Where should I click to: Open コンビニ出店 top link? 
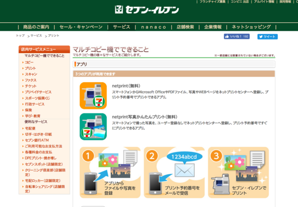[x=239, y=1]
